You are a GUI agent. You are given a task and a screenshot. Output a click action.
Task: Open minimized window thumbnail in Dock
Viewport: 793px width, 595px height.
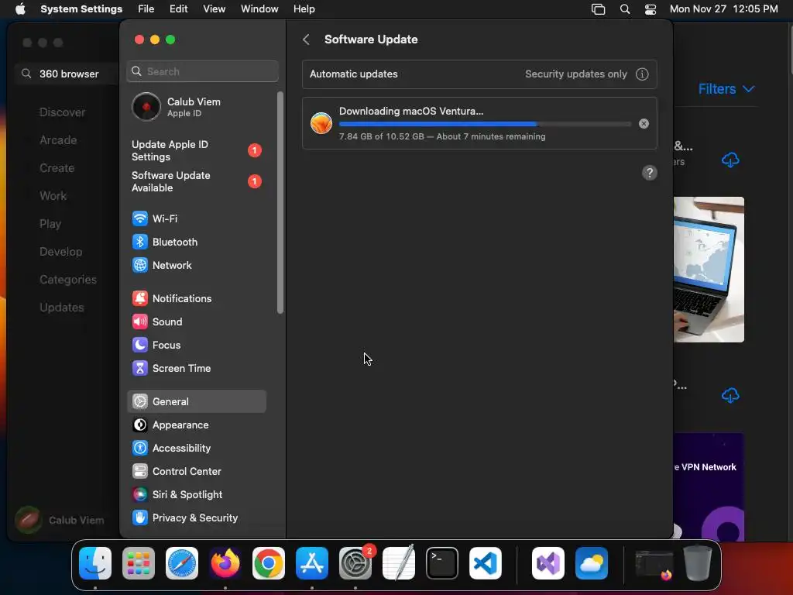pos(654,565)
